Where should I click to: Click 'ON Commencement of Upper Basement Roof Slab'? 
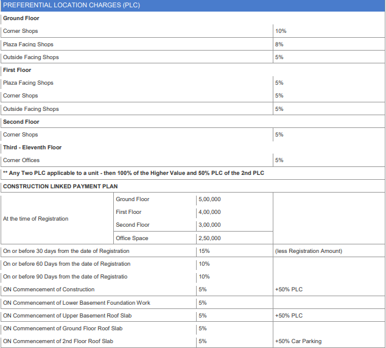tap(67, 316)
